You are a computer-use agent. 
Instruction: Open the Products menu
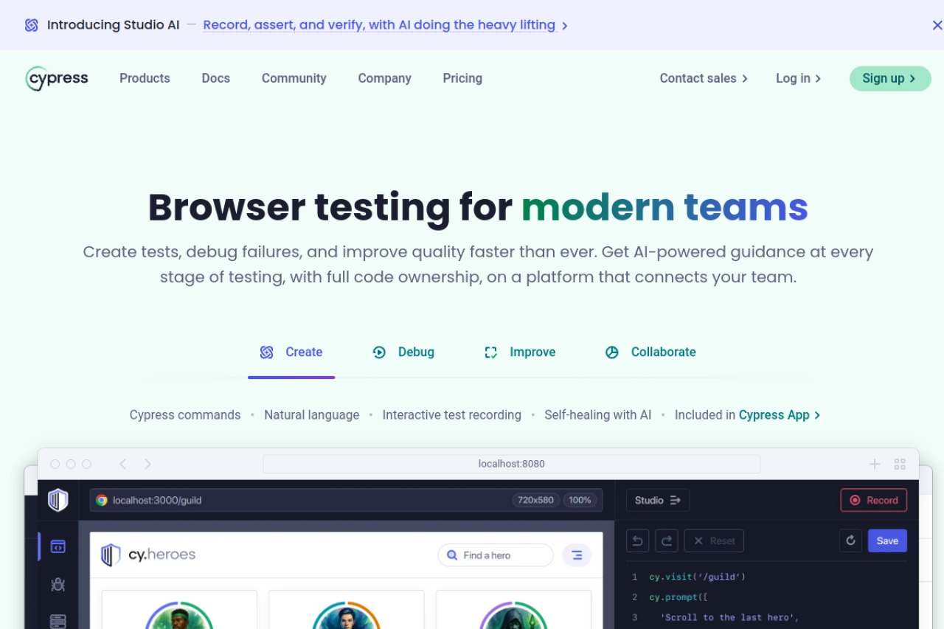[x=145, y=78]
